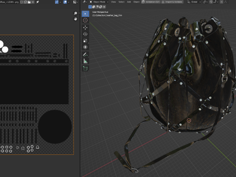Open the Object Mode dropdown
The width and height of the screenshot is (236, 177).
[x=99, y=2]
